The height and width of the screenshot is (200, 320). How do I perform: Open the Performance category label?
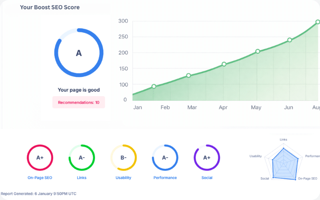pyautogui.click(x=165, y=178)
